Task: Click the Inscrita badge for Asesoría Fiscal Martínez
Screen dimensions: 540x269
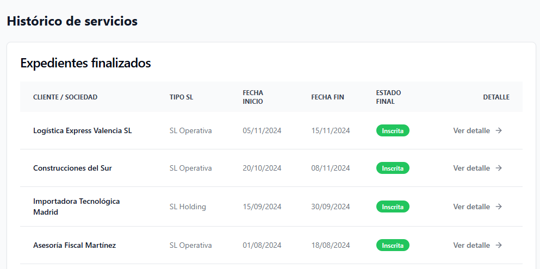Action: [x=393, y=245]
